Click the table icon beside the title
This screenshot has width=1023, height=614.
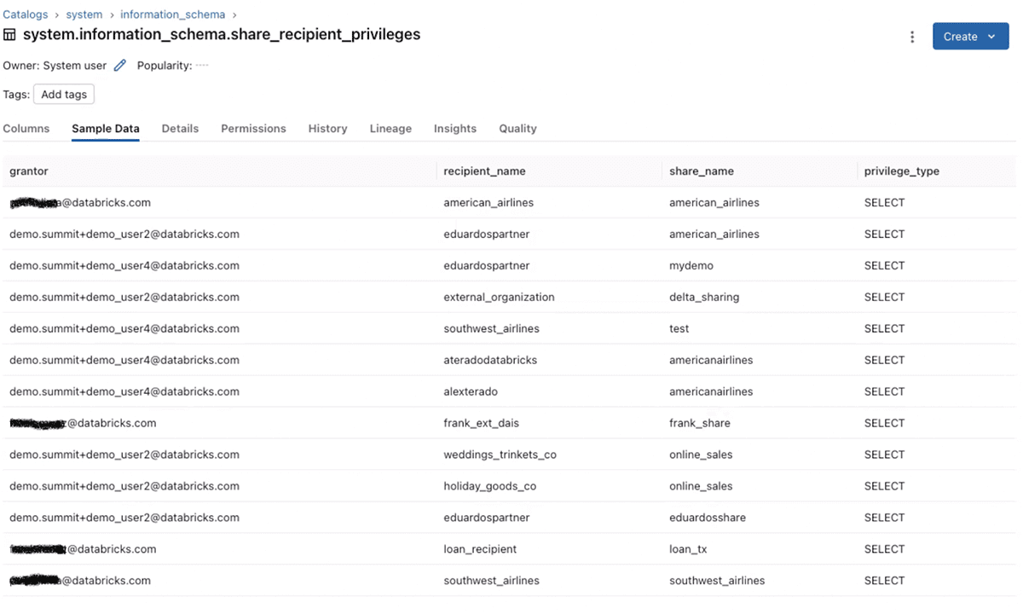9,35
